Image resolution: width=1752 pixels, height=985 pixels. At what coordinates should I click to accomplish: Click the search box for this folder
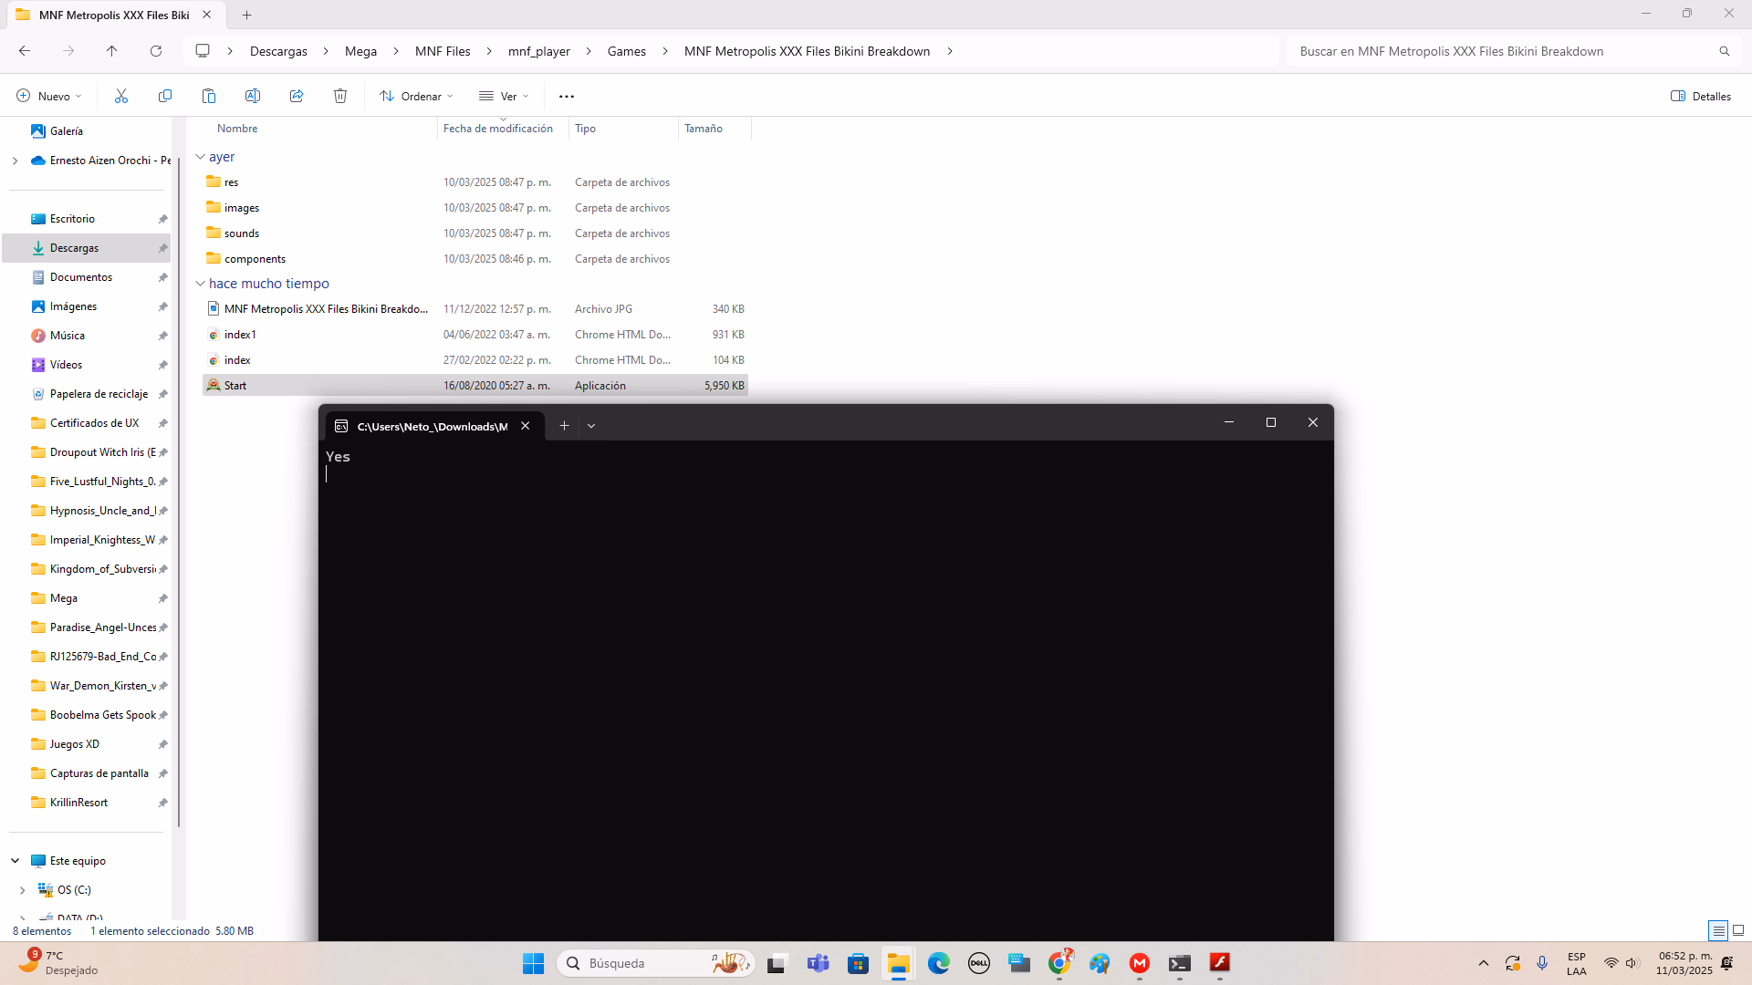click(1506, 51)
